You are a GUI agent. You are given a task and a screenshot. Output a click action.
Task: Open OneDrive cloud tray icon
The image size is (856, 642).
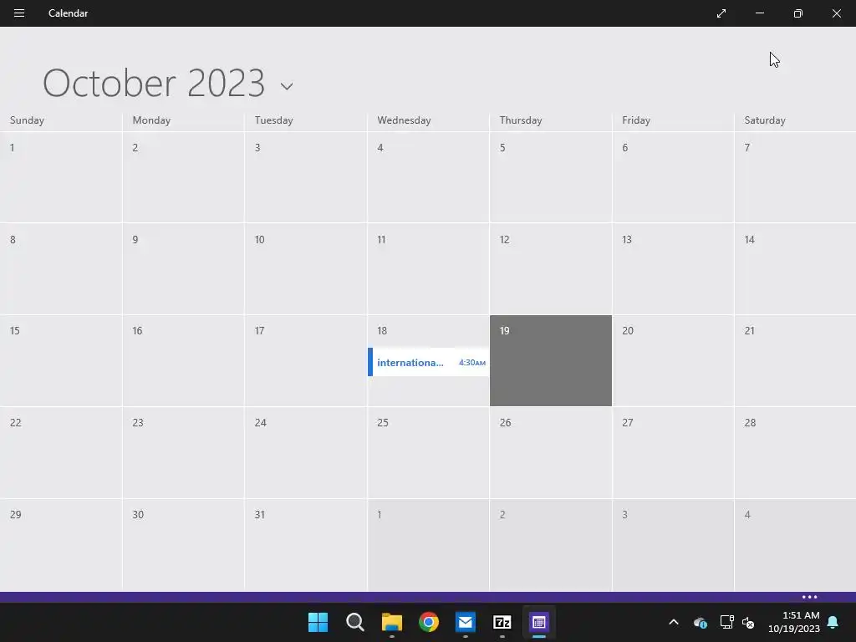click(x=700, y=622)
